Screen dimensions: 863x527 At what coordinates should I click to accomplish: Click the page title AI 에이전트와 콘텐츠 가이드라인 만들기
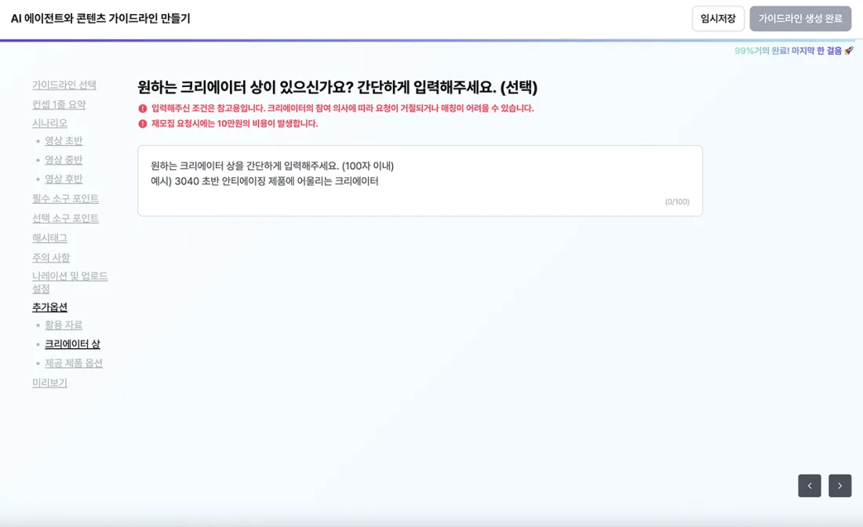[x=100, y=19]
